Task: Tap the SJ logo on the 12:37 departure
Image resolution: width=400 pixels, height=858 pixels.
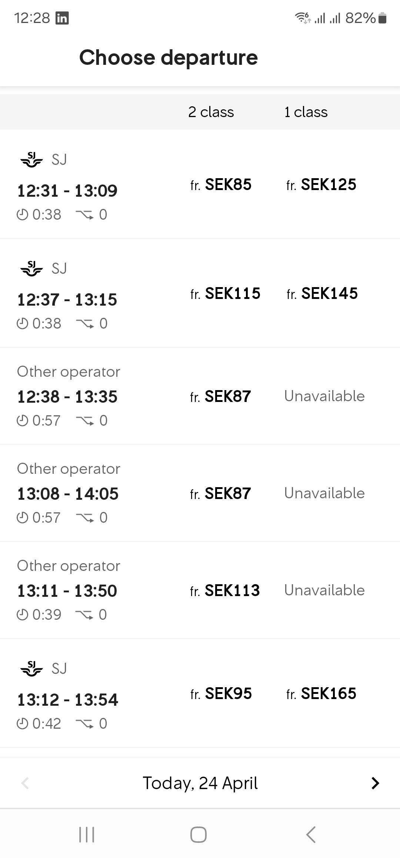Action: [x=31, y=269]
